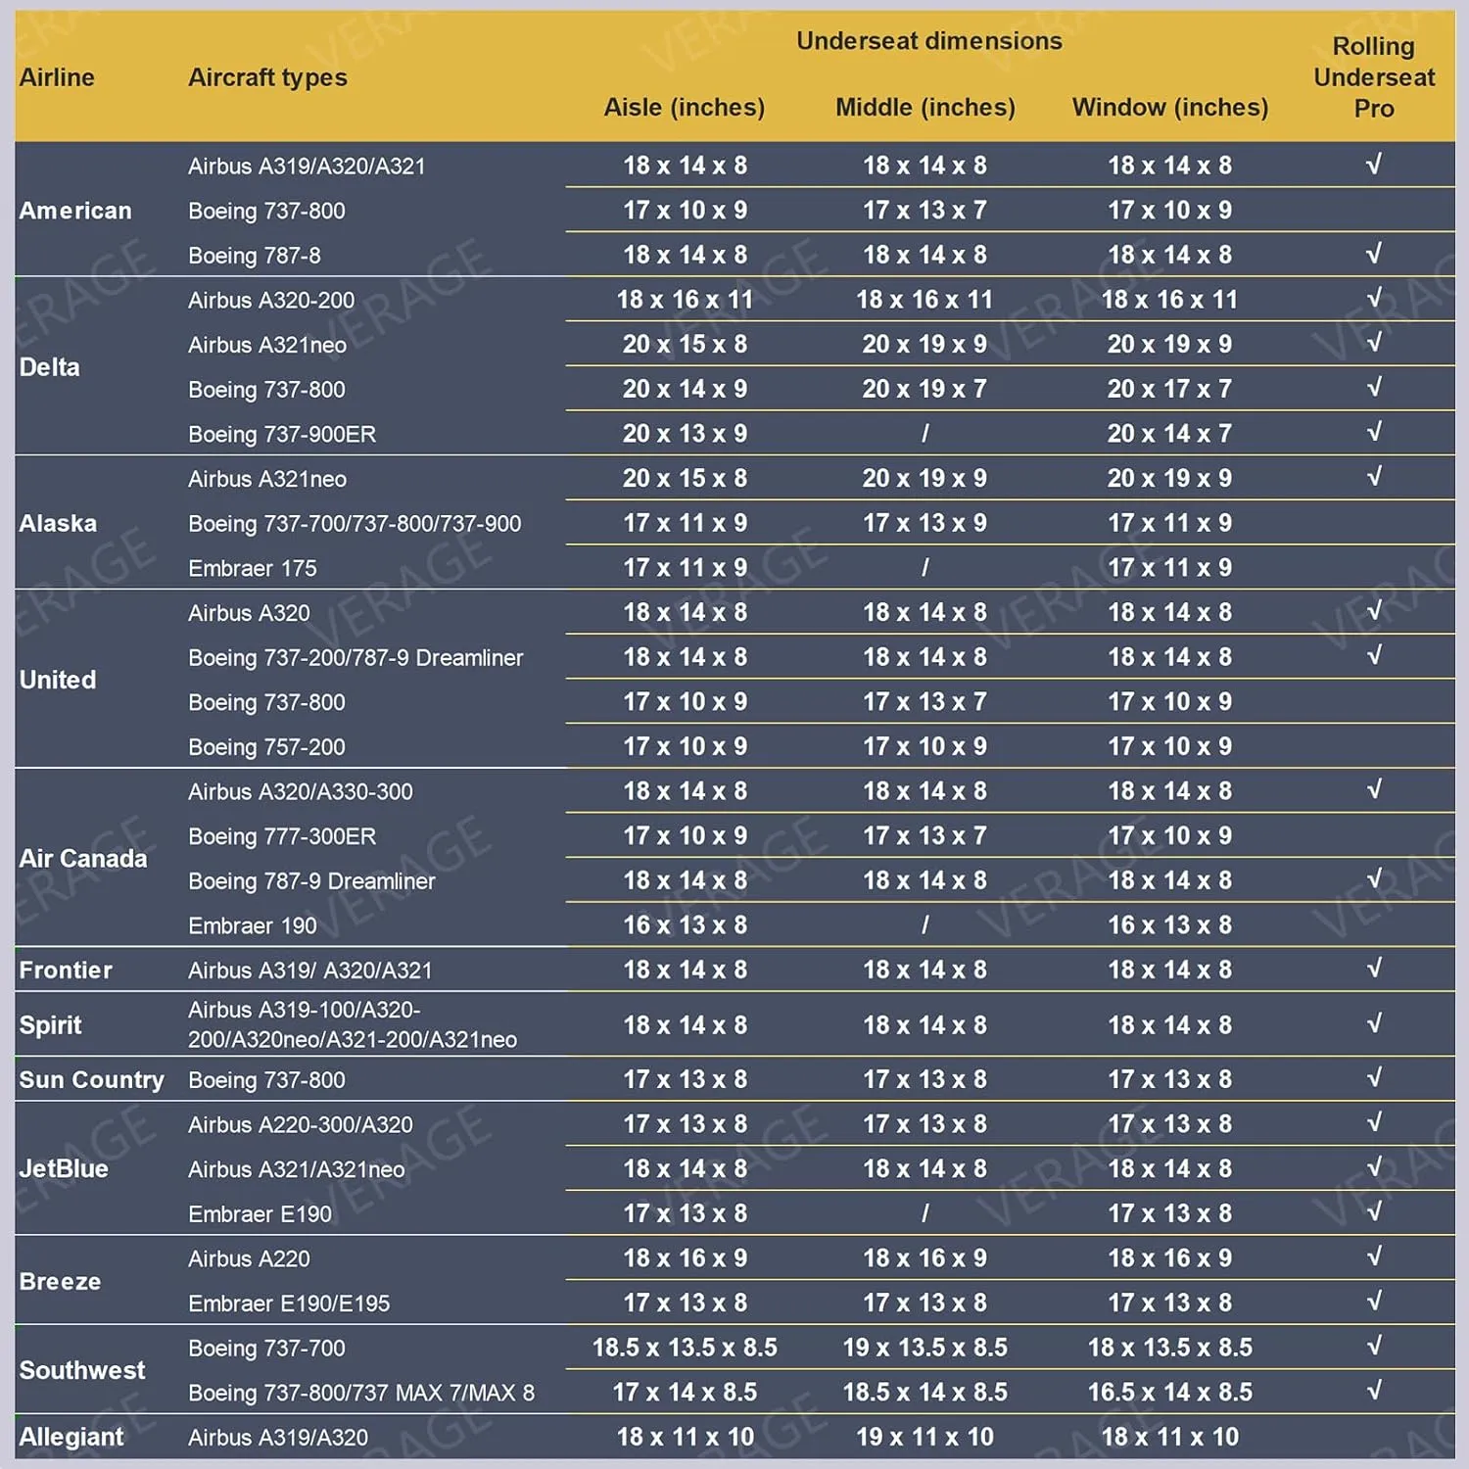Click the Rolling Underseat Pro header
This screenshot has height=1469, width=1469.
click(x=1374, y=76)
